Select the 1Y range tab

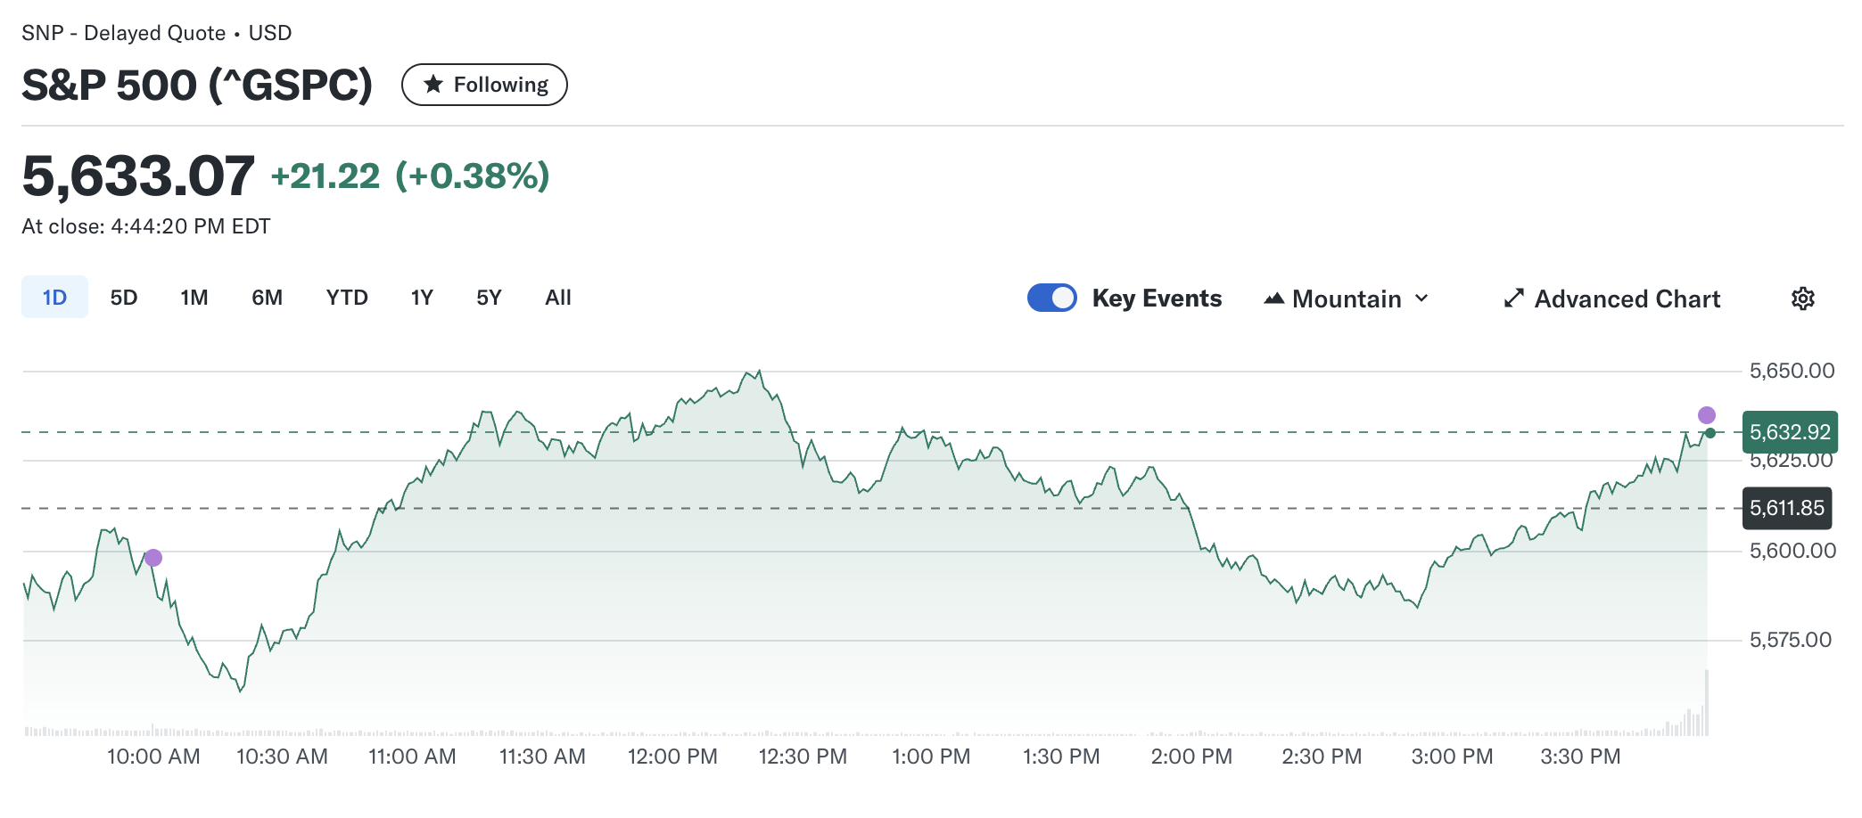[422, 297]
